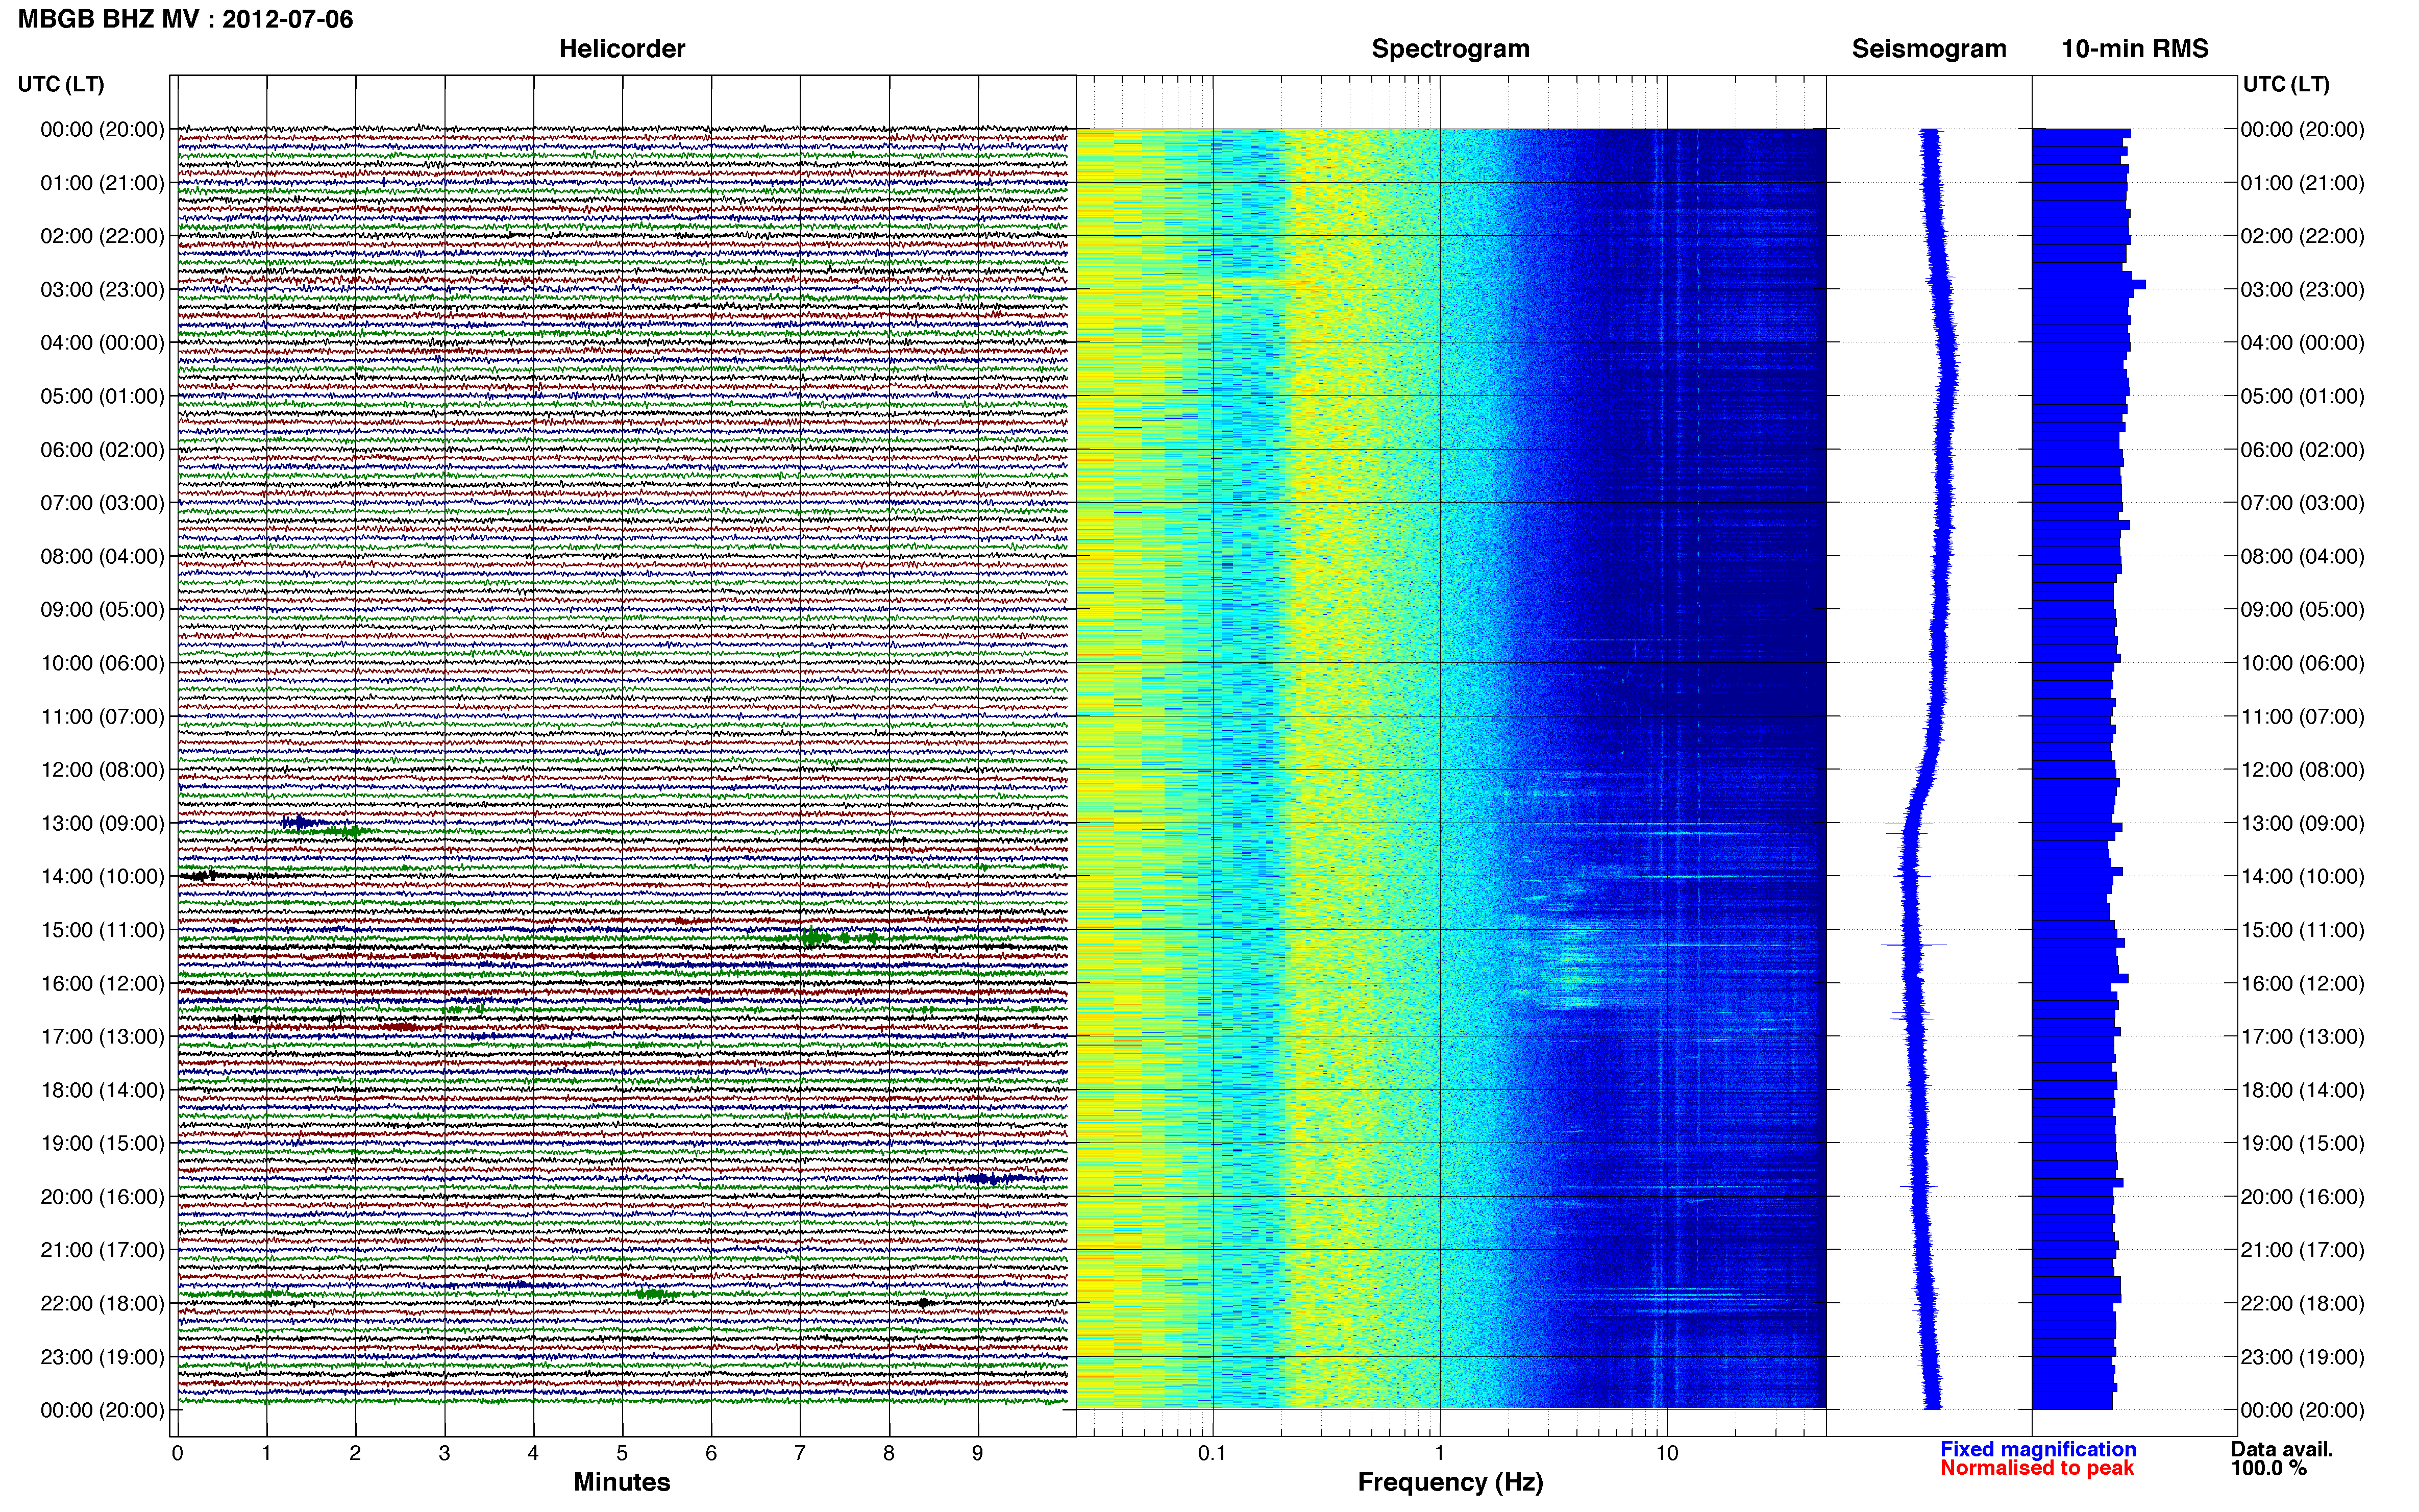Click the '5' tick on the Minutes axis

coord(622,1454)
